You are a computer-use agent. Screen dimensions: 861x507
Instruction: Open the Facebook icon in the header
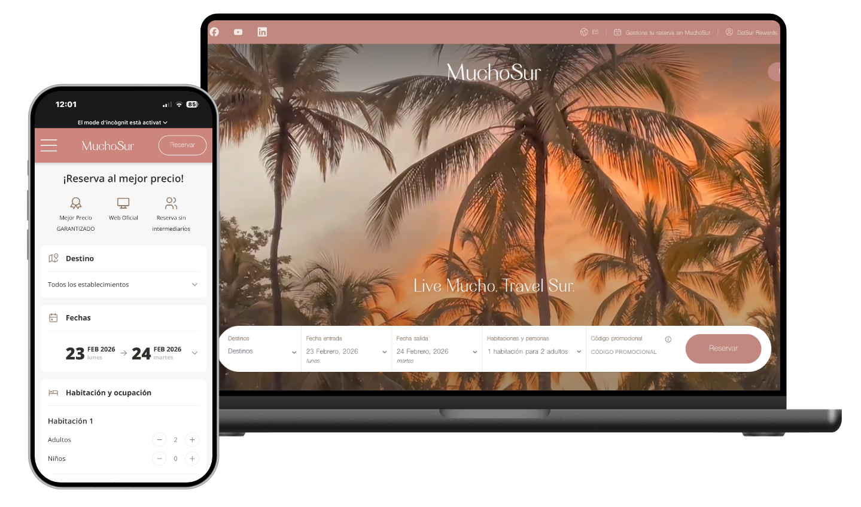214,32
